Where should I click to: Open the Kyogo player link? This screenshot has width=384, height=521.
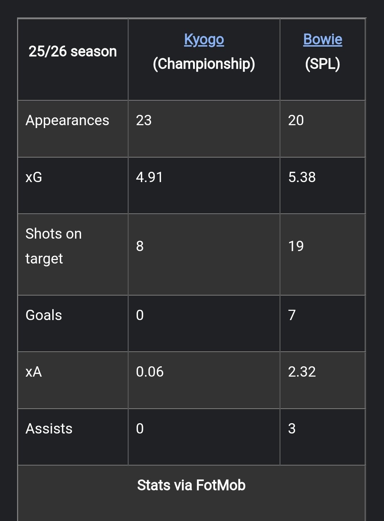[204, 39]
